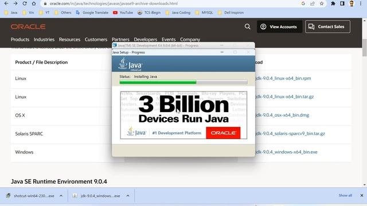Open the Vin bookmarks folder
Screen dimensions: 367x206
pos(28,13)
